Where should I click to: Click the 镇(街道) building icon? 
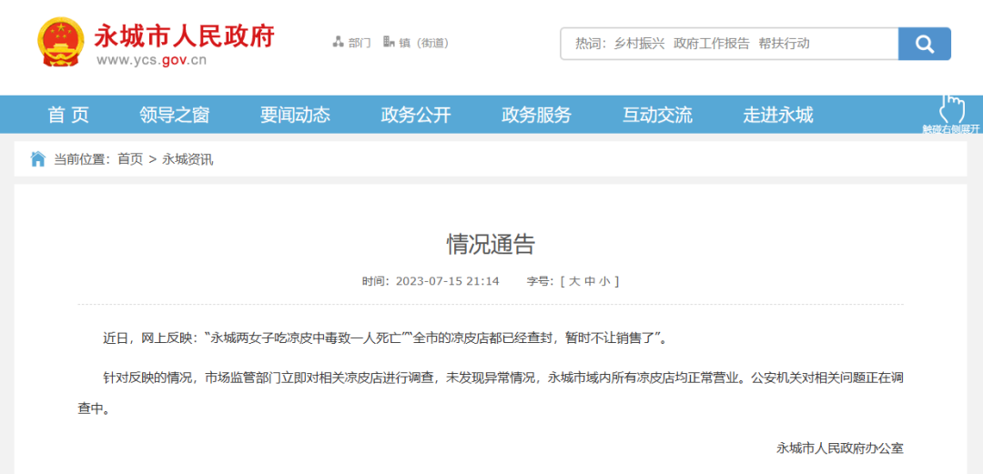point(389,42)
